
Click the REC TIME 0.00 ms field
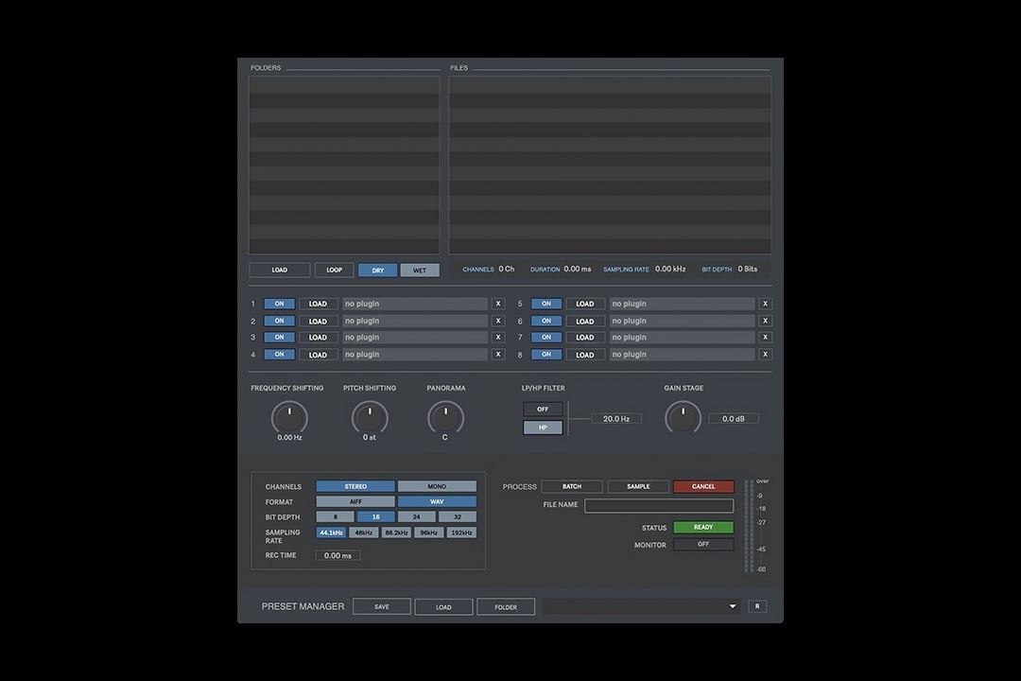click(x=337, y=555)
